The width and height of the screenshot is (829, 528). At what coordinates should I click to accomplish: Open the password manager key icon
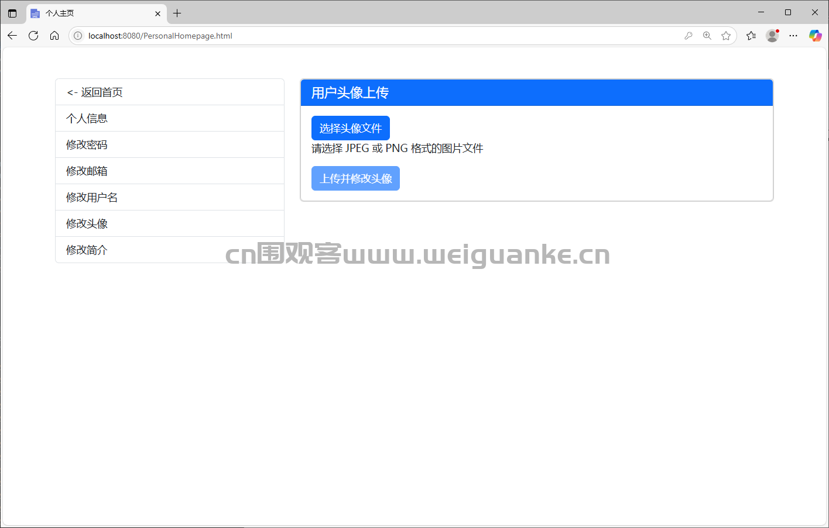pyautogui.click(x=688, y=36)
